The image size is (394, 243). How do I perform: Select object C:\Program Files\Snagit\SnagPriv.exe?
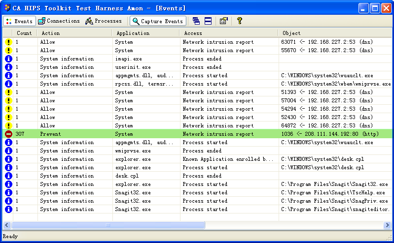coord(334,201)
